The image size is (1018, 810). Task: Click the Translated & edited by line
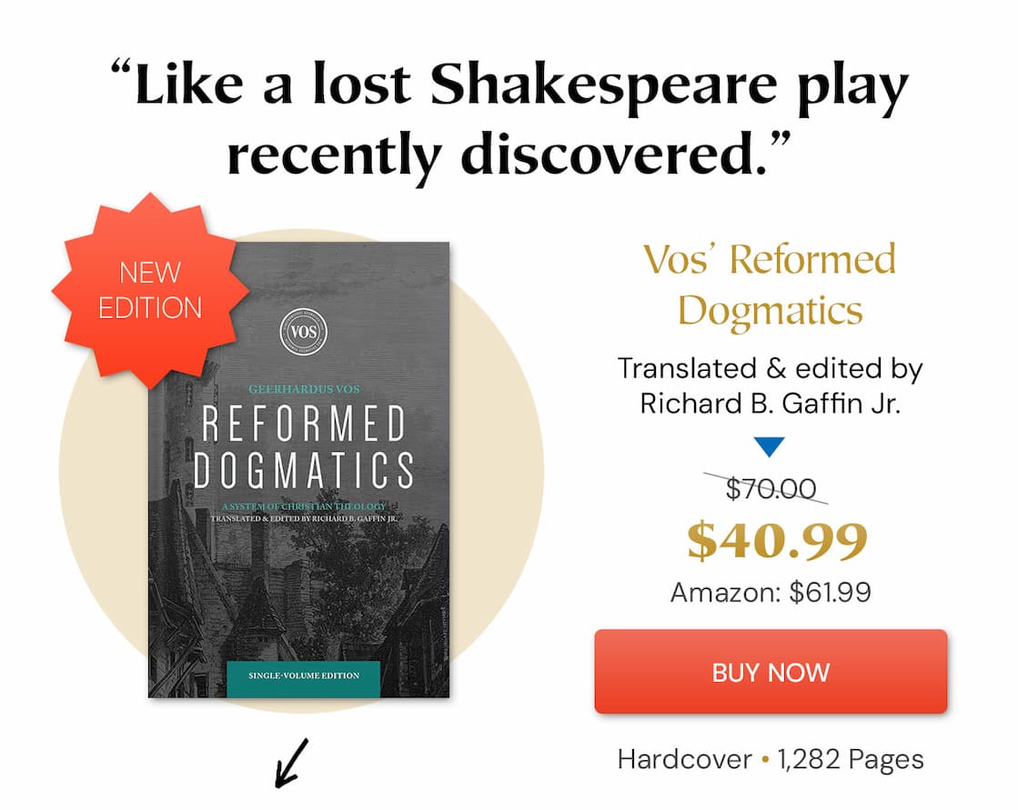coord(770,368)
